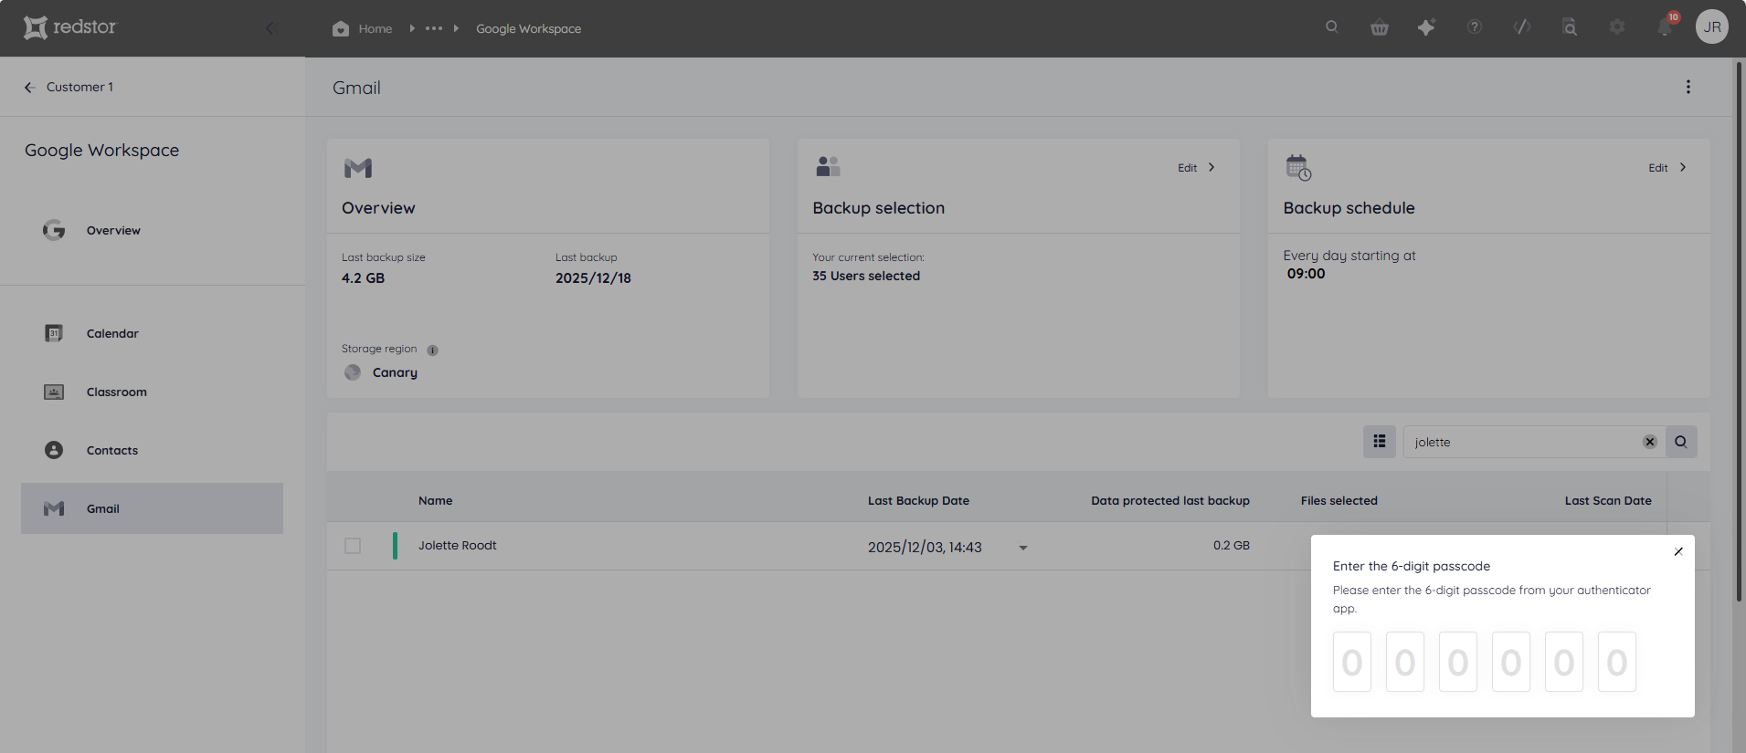
Task: Go back to Customer 1
Action: [79, 87]
